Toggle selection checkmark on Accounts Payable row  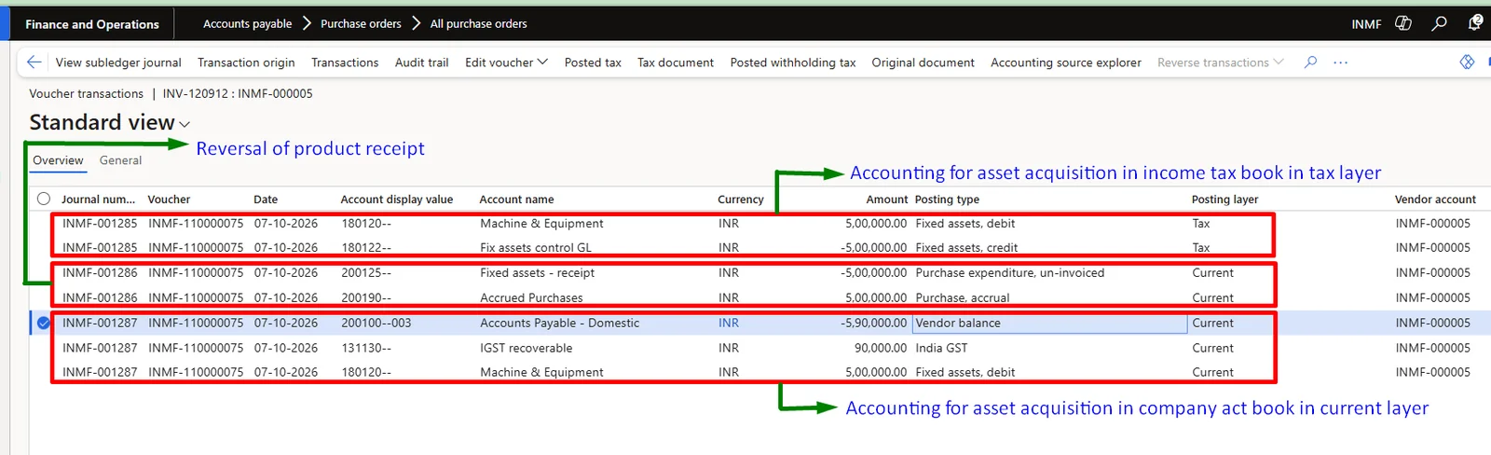(44, 323)
